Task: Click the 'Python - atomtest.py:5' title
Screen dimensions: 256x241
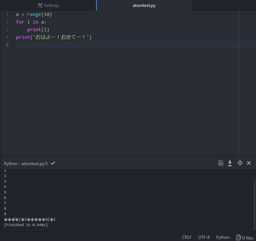Action: pyautogui.click(x=26, y=164)
